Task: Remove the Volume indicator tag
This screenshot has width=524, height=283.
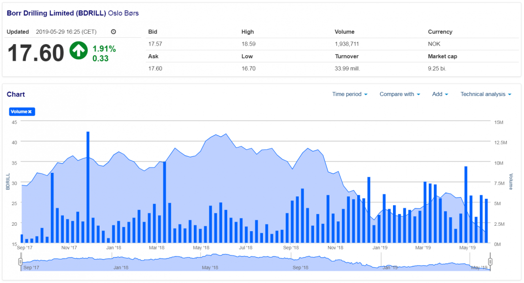Action: pos(30,112)
